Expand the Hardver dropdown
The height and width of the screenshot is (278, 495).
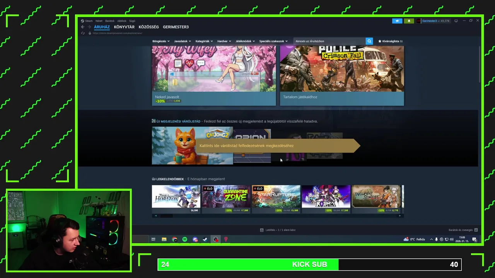click(x=224, y=41)
